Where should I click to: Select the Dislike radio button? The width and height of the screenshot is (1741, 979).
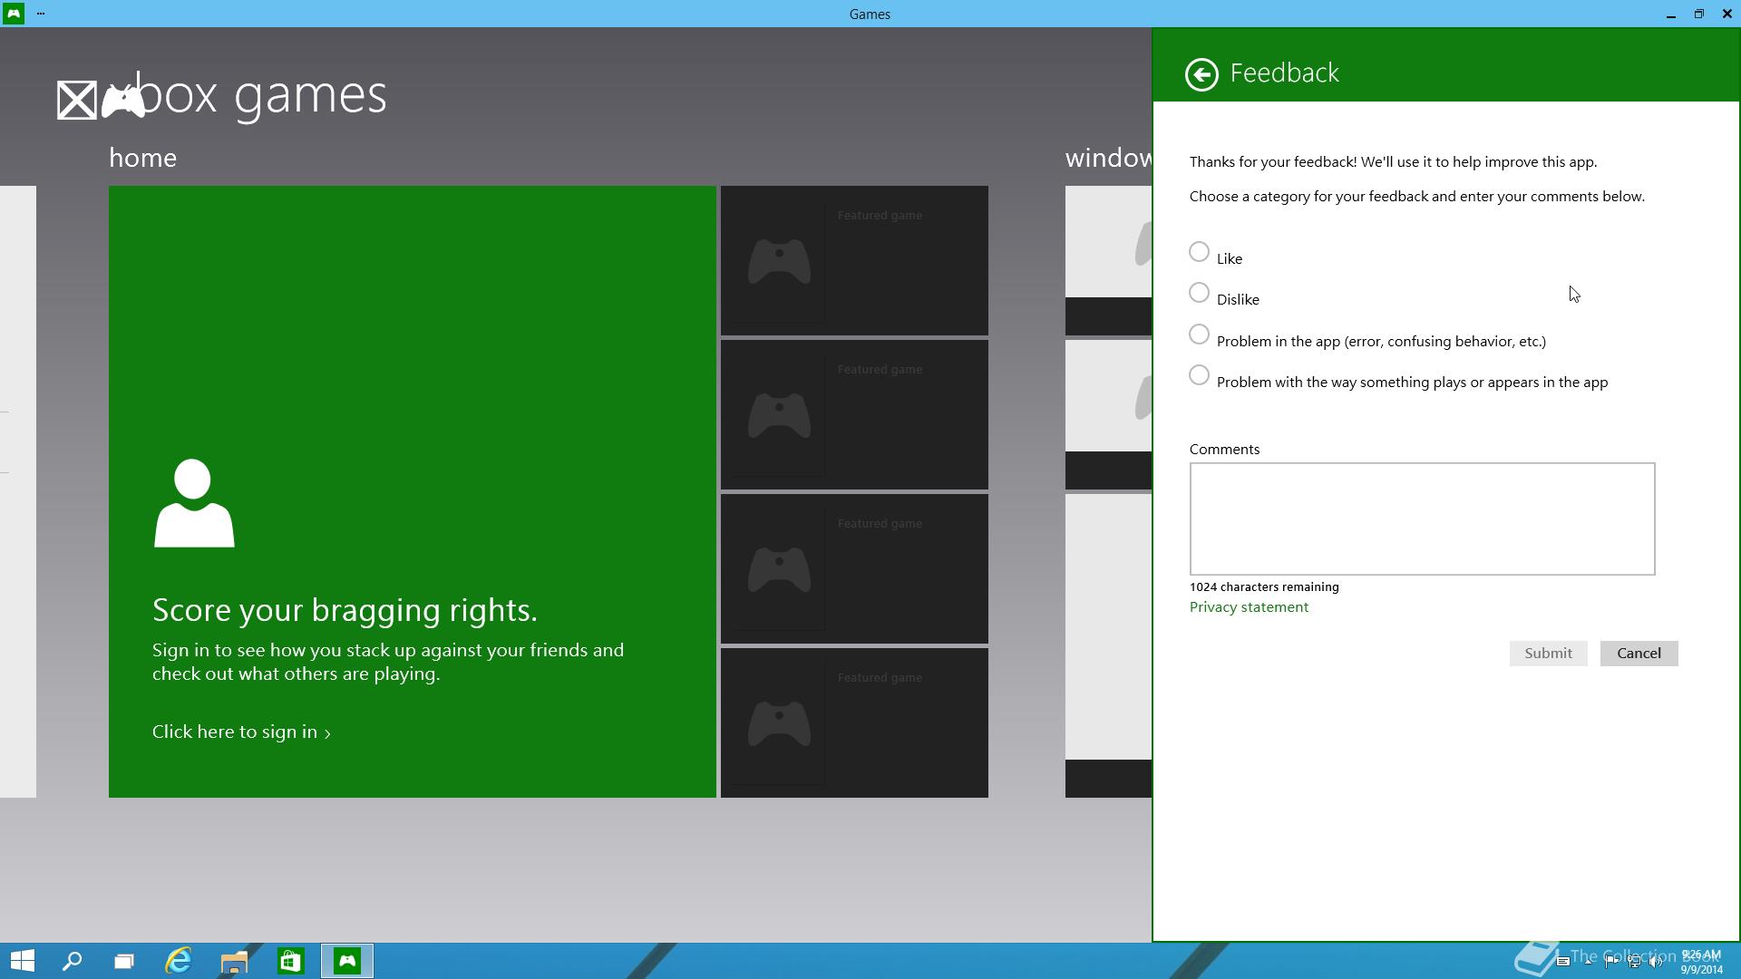(x=1199, y=293)
